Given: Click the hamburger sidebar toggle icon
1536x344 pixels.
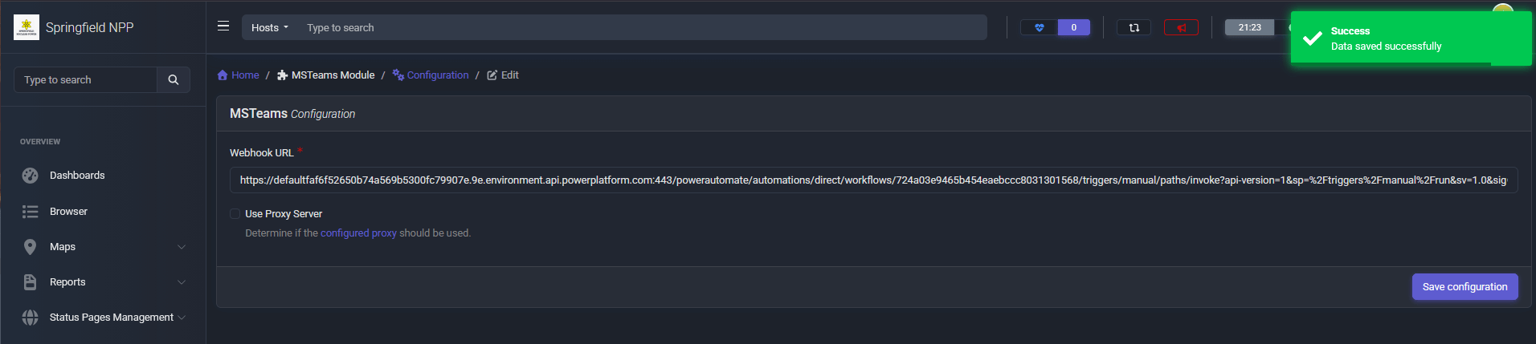Looking at the screenshot, I should pyautogui.click(x=223, y=26).
